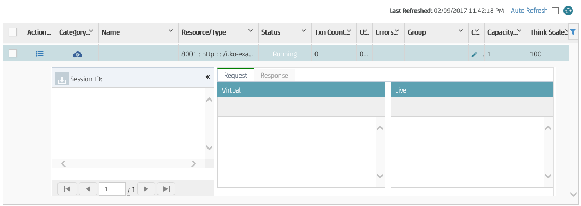The image size is (581, 206).
Task: Check the select-all header checkbox
Action: click(x=13, y=32)
